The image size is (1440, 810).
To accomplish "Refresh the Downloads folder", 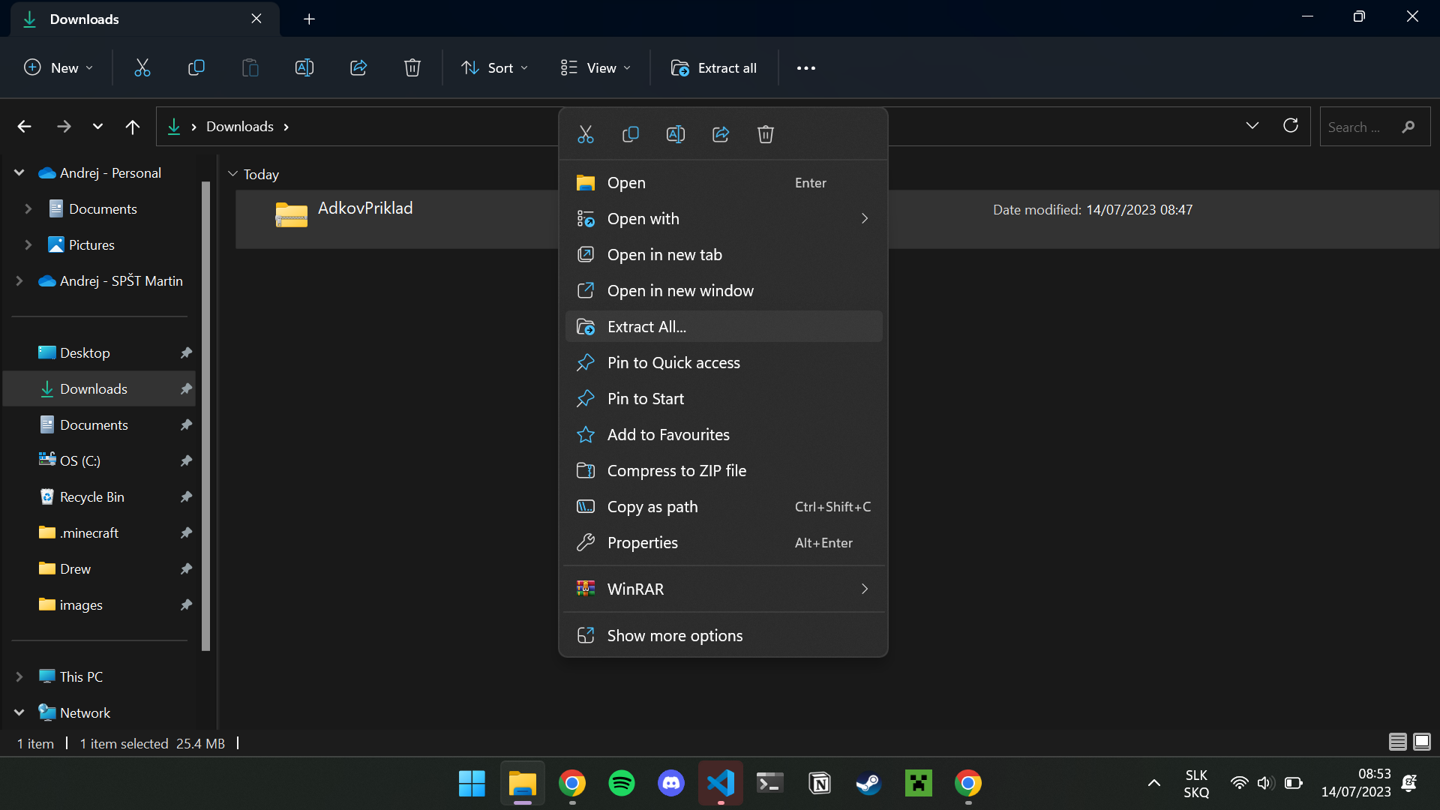I will [1290, 126].
